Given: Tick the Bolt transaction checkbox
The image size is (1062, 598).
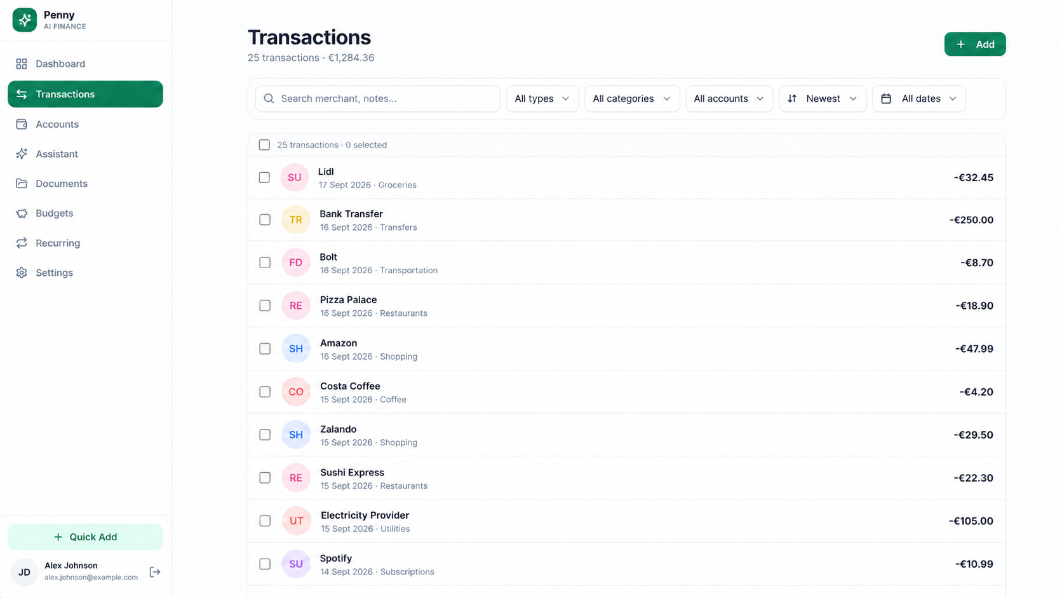Looking at the screenshot, I should (x=265, y=262).
